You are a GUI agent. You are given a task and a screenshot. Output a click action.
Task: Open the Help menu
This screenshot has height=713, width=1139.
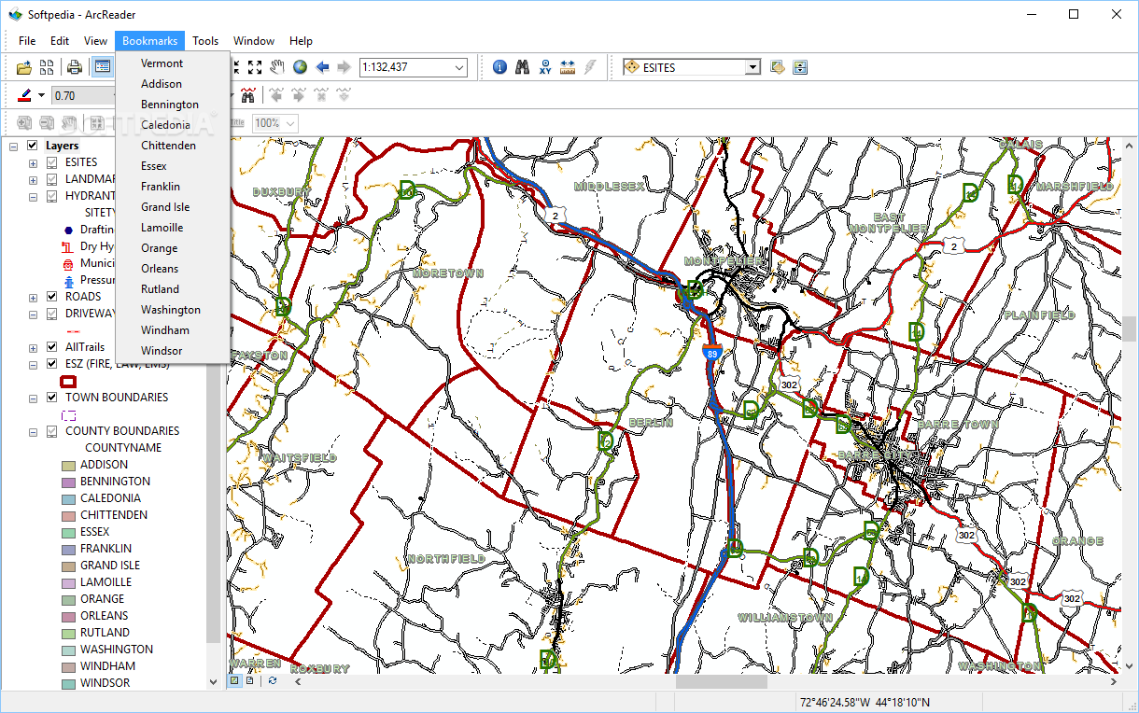click(x=301, y=41)
